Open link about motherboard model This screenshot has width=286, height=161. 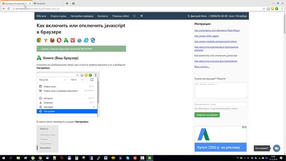215,41
